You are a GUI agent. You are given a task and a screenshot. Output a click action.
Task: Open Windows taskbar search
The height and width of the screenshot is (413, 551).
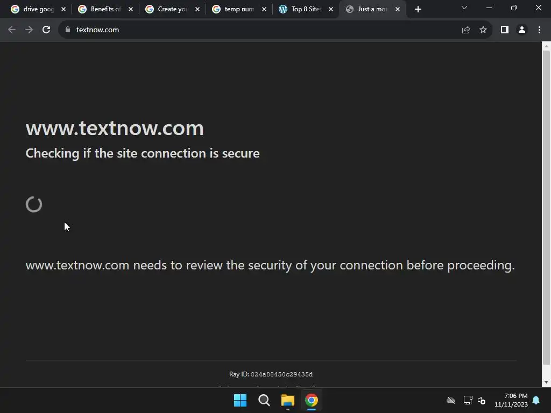pyautogui.click(x=264, y=400)
